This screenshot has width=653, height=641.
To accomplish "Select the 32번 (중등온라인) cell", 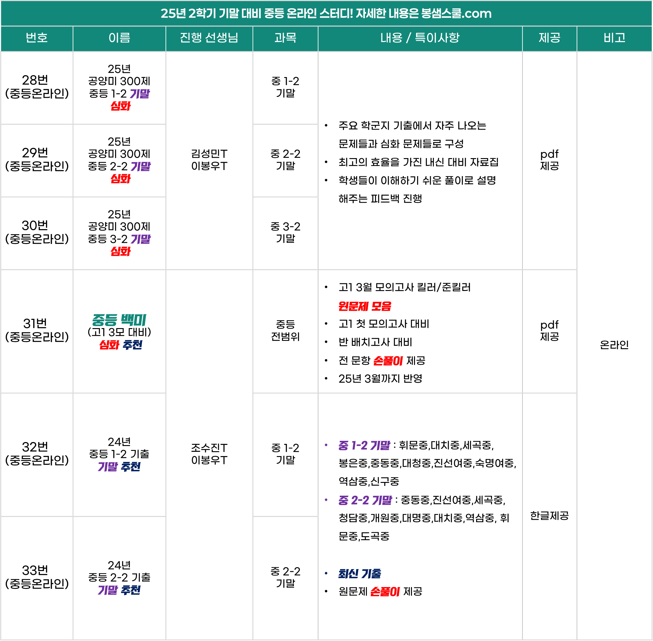I will pyautogui.click(x=37, y=454).
